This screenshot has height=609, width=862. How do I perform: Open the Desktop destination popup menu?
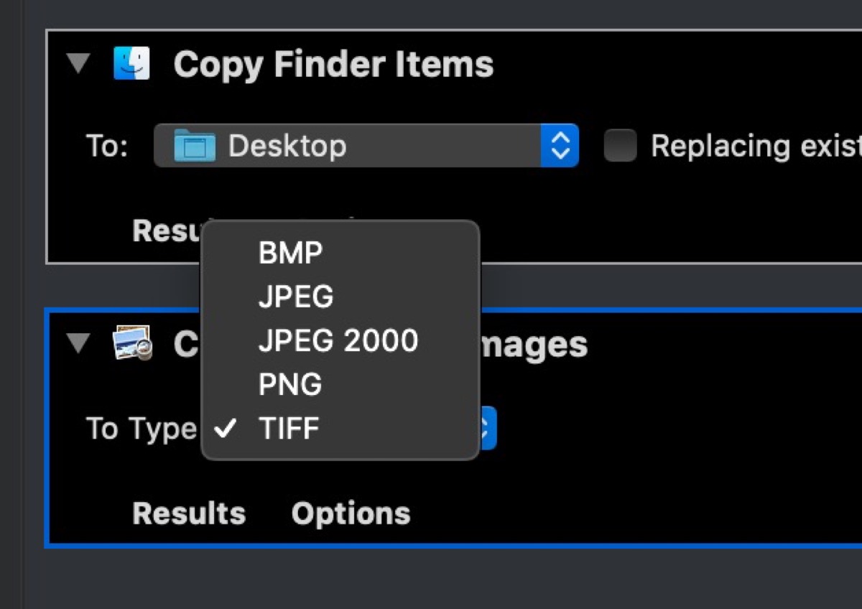click(x=366, y=146)
